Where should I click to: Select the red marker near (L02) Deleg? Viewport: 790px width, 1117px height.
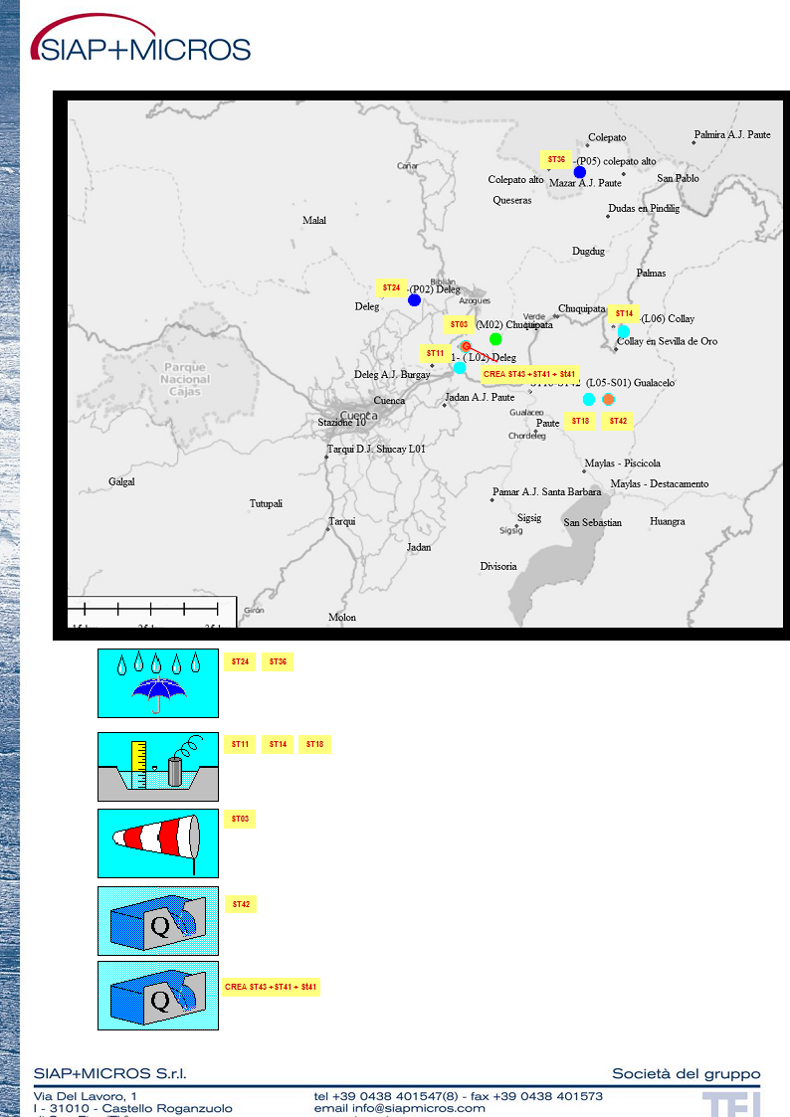[x=466, y=347]
